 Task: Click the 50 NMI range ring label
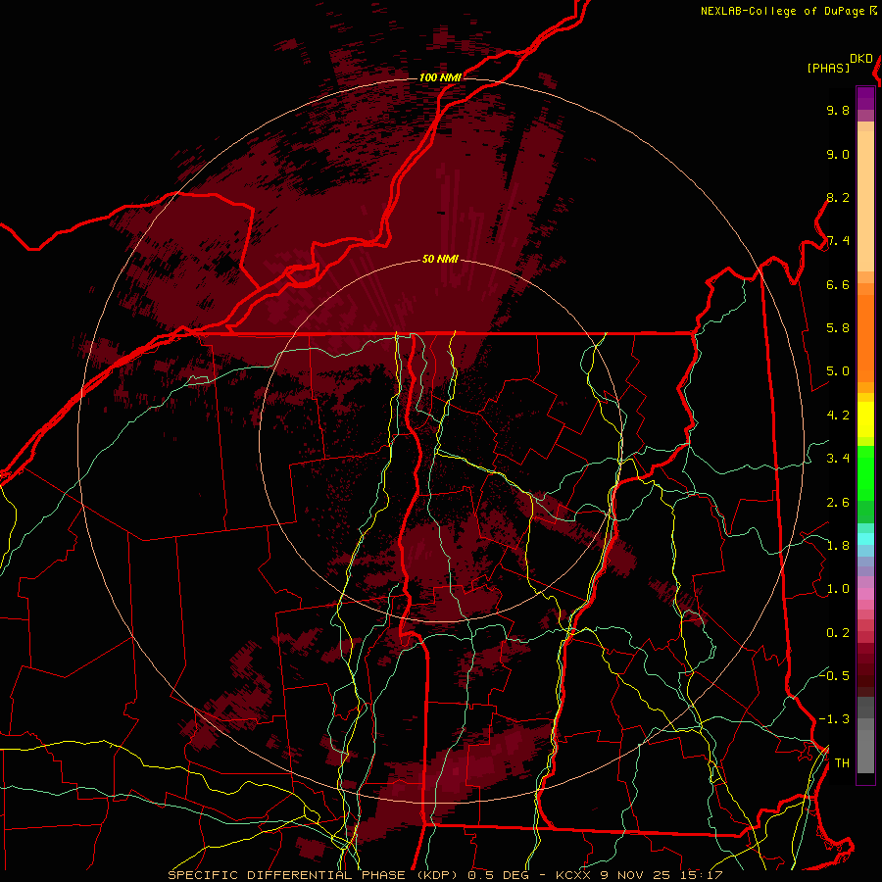pyautogui.click(x=440, y=259)
